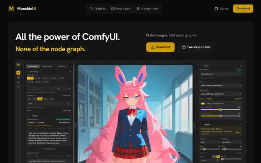This screenshot has width=261, height=163.
Task: Open the user profile icon in app sidebar
Action: click(x=18, y=87)
